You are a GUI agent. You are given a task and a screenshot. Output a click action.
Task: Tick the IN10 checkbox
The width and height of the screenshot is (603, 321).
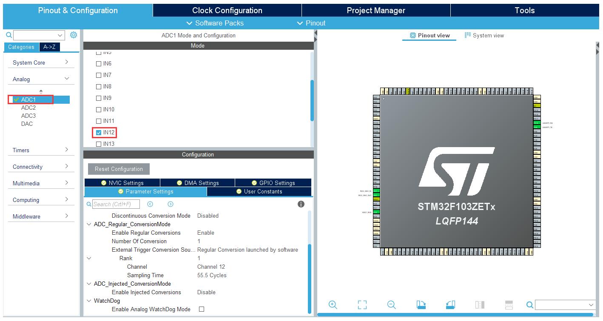(x=99, y=110)
